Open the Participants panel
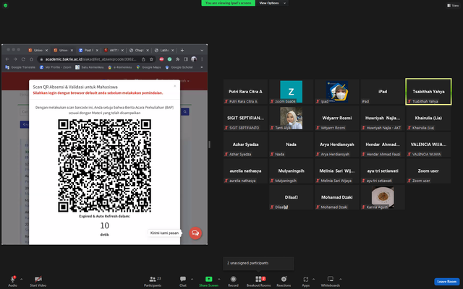Viewport: 463px width, 289px height. click(x=153, y=281)
